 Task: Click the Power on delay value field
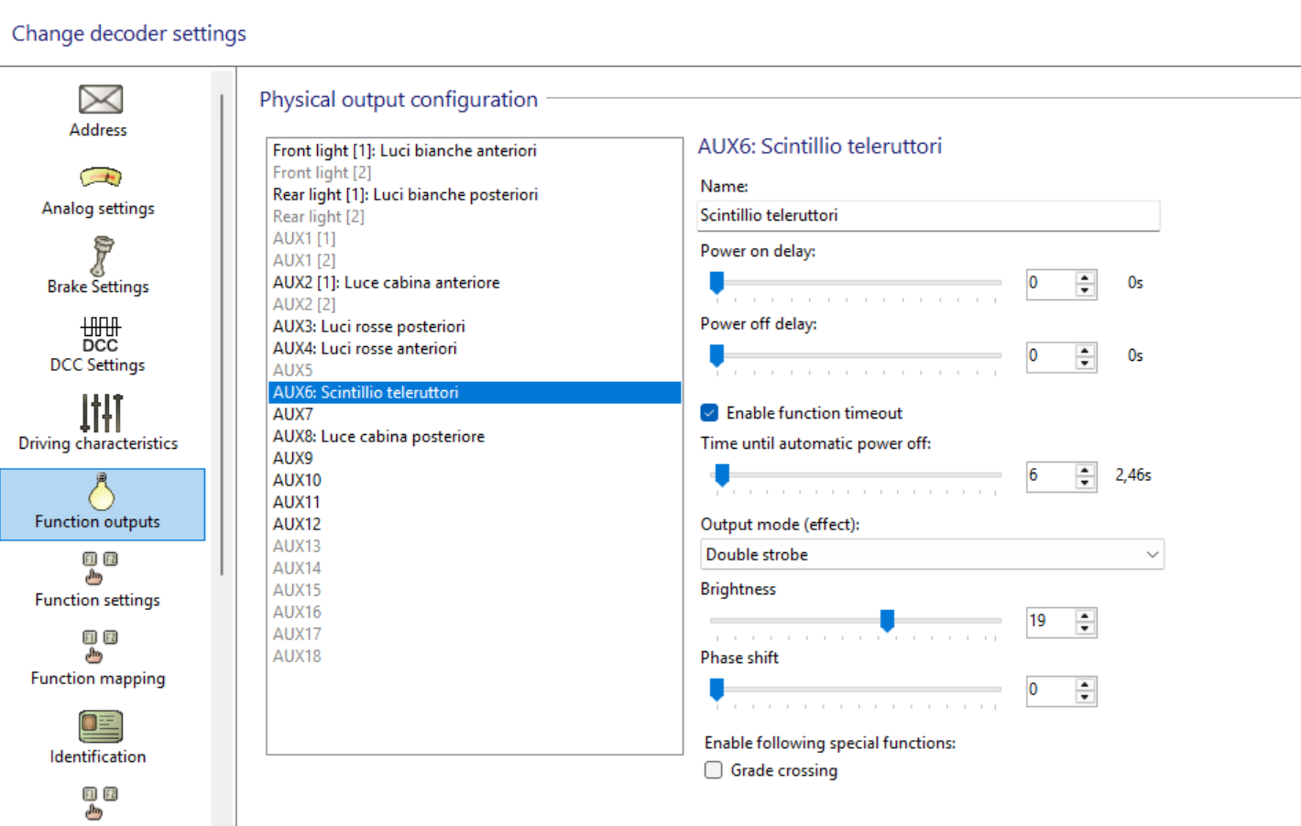coord(1050,284)
